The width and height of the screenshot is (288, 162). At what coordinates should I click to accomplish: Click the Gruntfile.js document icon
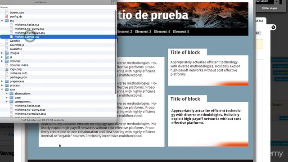pos(7,45)
